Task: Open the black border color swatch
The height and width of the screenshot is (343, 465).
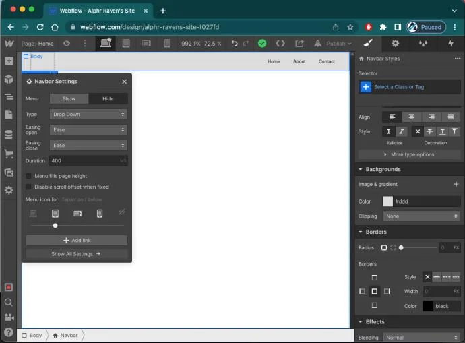Action: coord(428,306)
